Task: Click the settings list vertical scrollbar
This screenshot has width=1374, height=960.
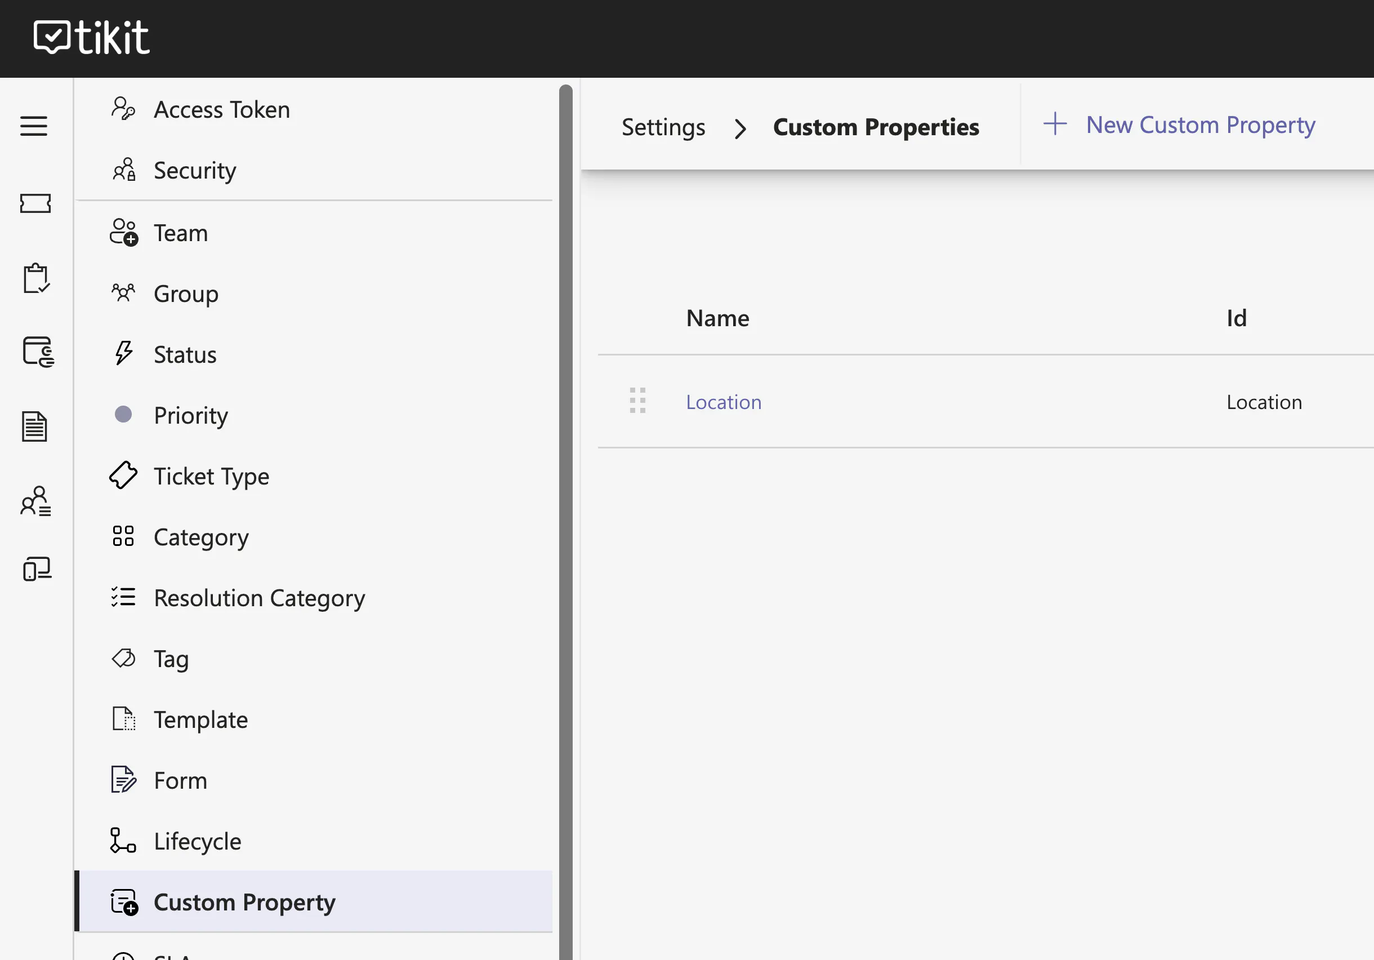Action: pyautogui.click(x=565, y=521)
